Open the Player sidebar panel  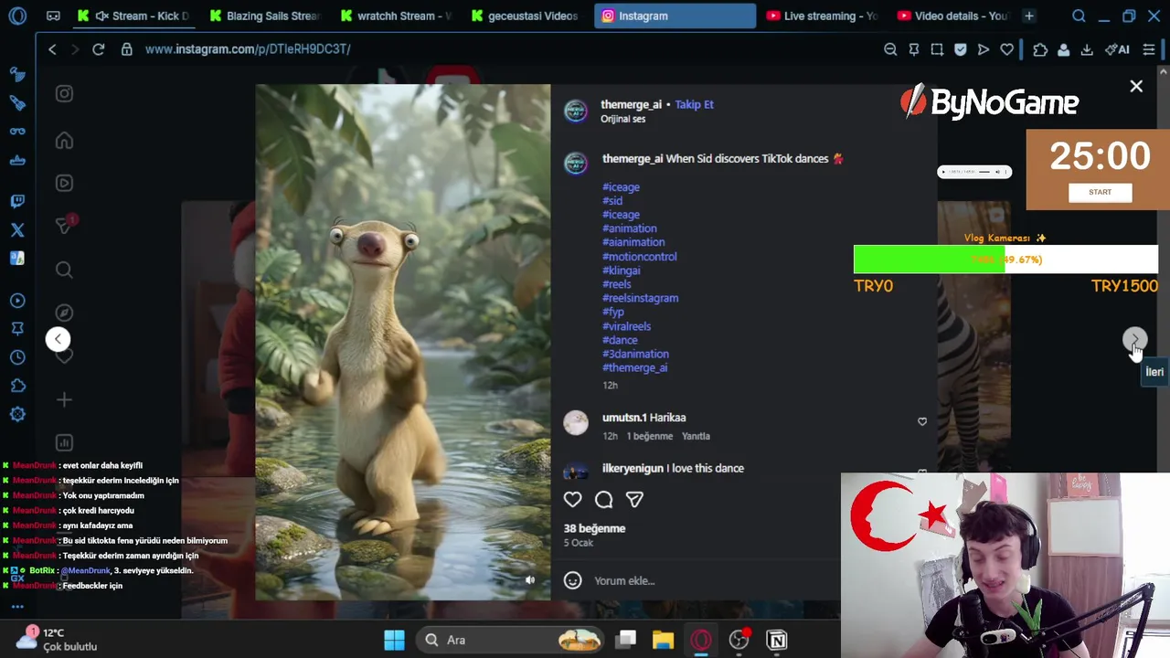[x=17, y=301]
